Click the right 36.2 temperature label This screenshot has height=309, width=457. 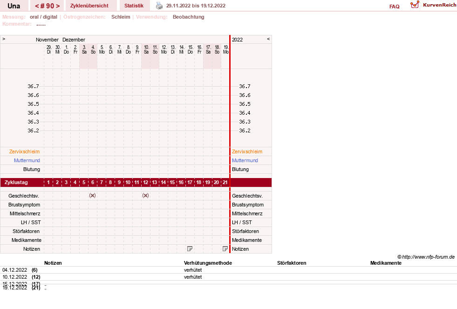click(x=245, y=130)
